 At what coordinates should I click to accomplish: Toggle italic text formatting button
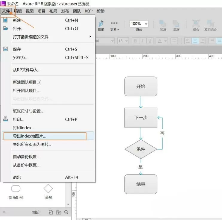(142, 41)
